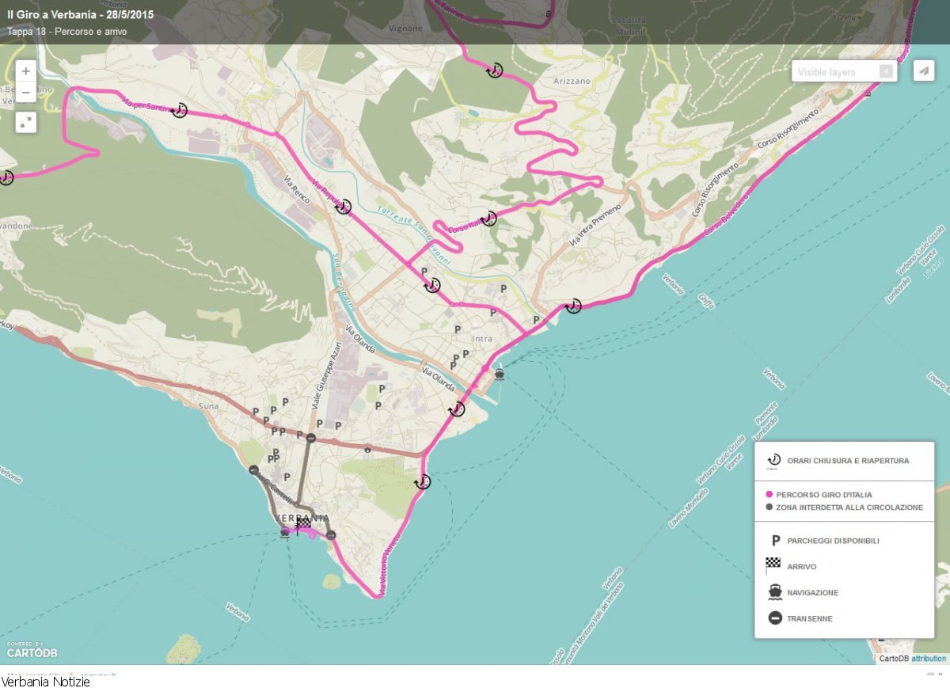
Task: Click the ferry marker near Intra
Action: coord(499,374)
